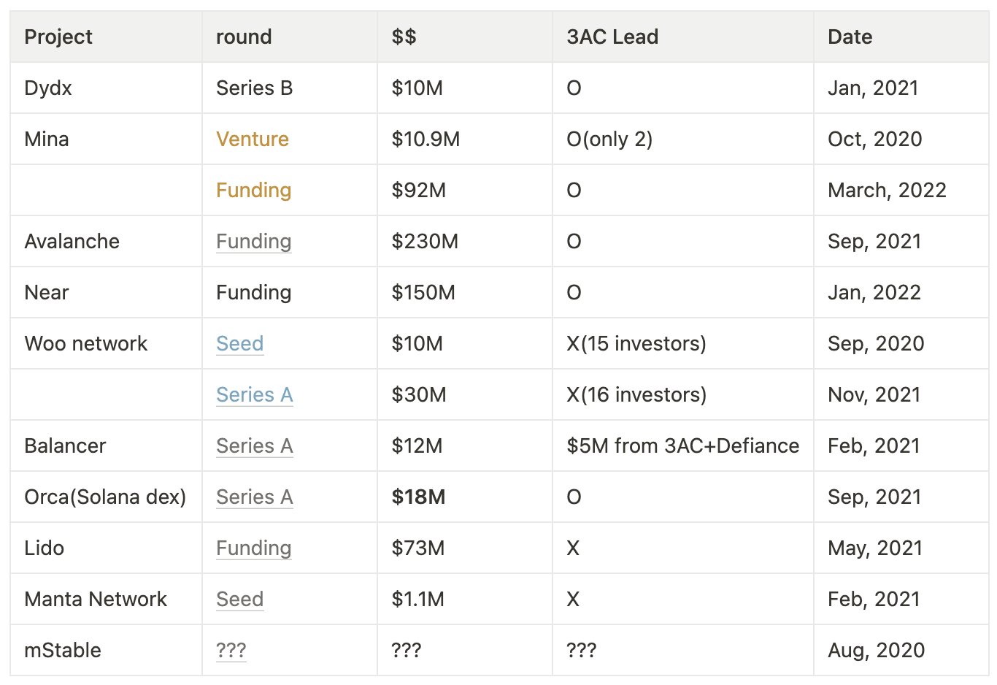The height and width of the screenshot is (685, 997).
Task: Select the 'X(15 investors)' cell
Action: pos(683,343)
